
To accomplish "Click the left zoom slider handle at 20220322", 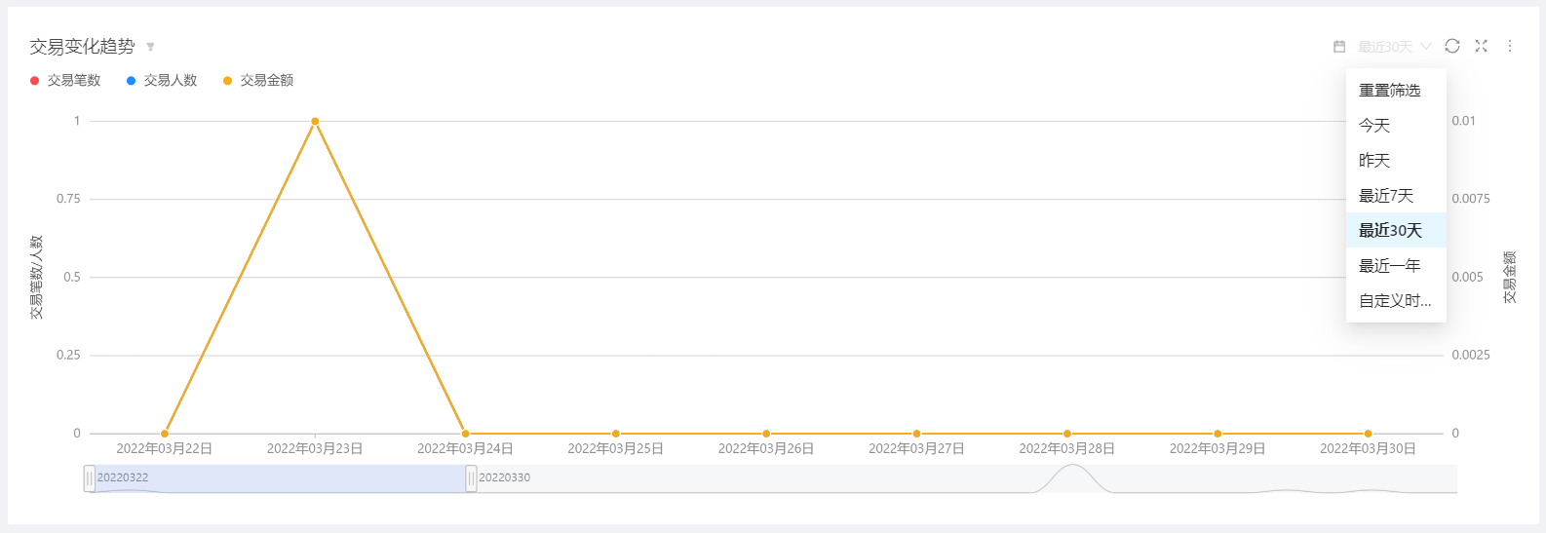I will (90, 478).
